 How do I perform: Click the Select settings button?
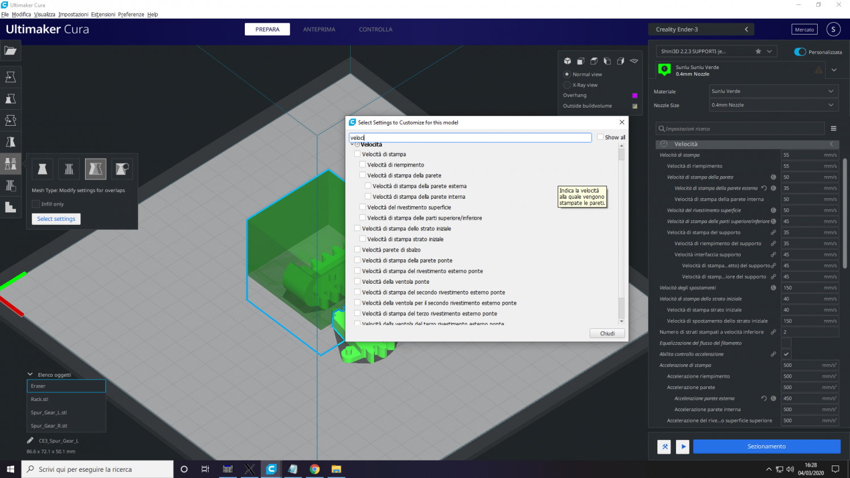56,219
